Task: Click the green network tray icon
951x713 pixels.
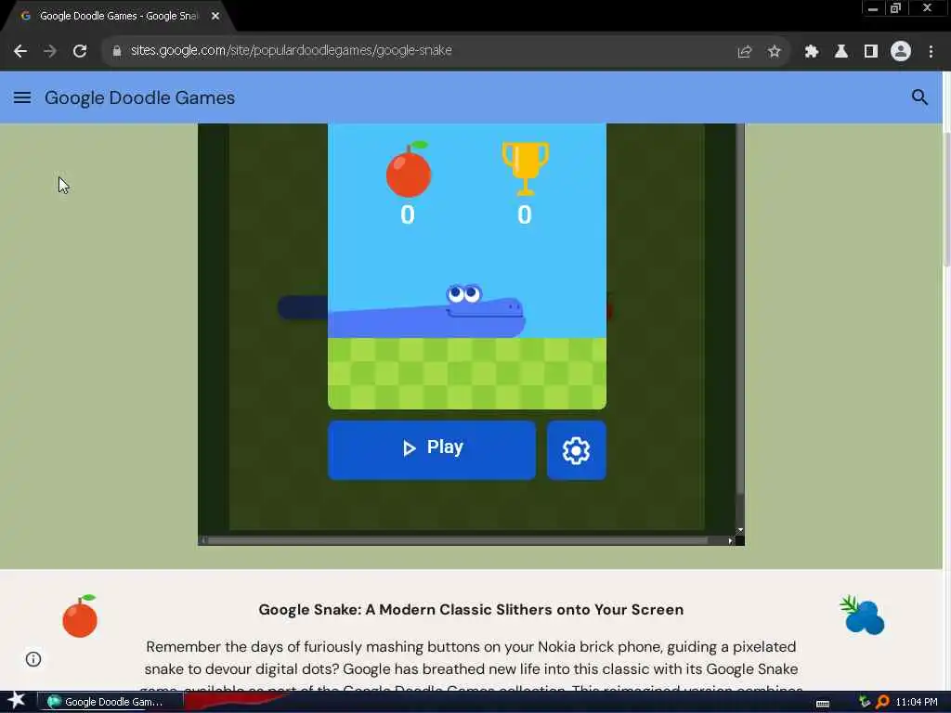Action: coord(865,702)
